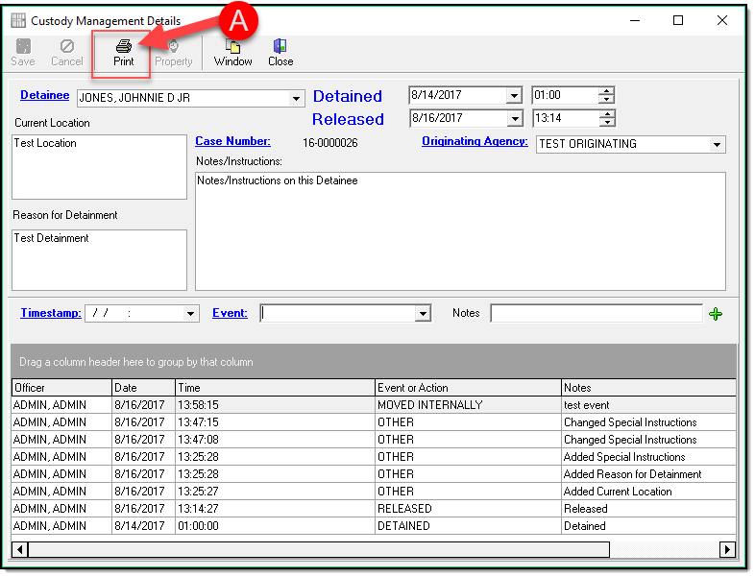This screenshot has width=755, height=577.
Task: Open the Event dropdown list
Action: pos(423,314)
